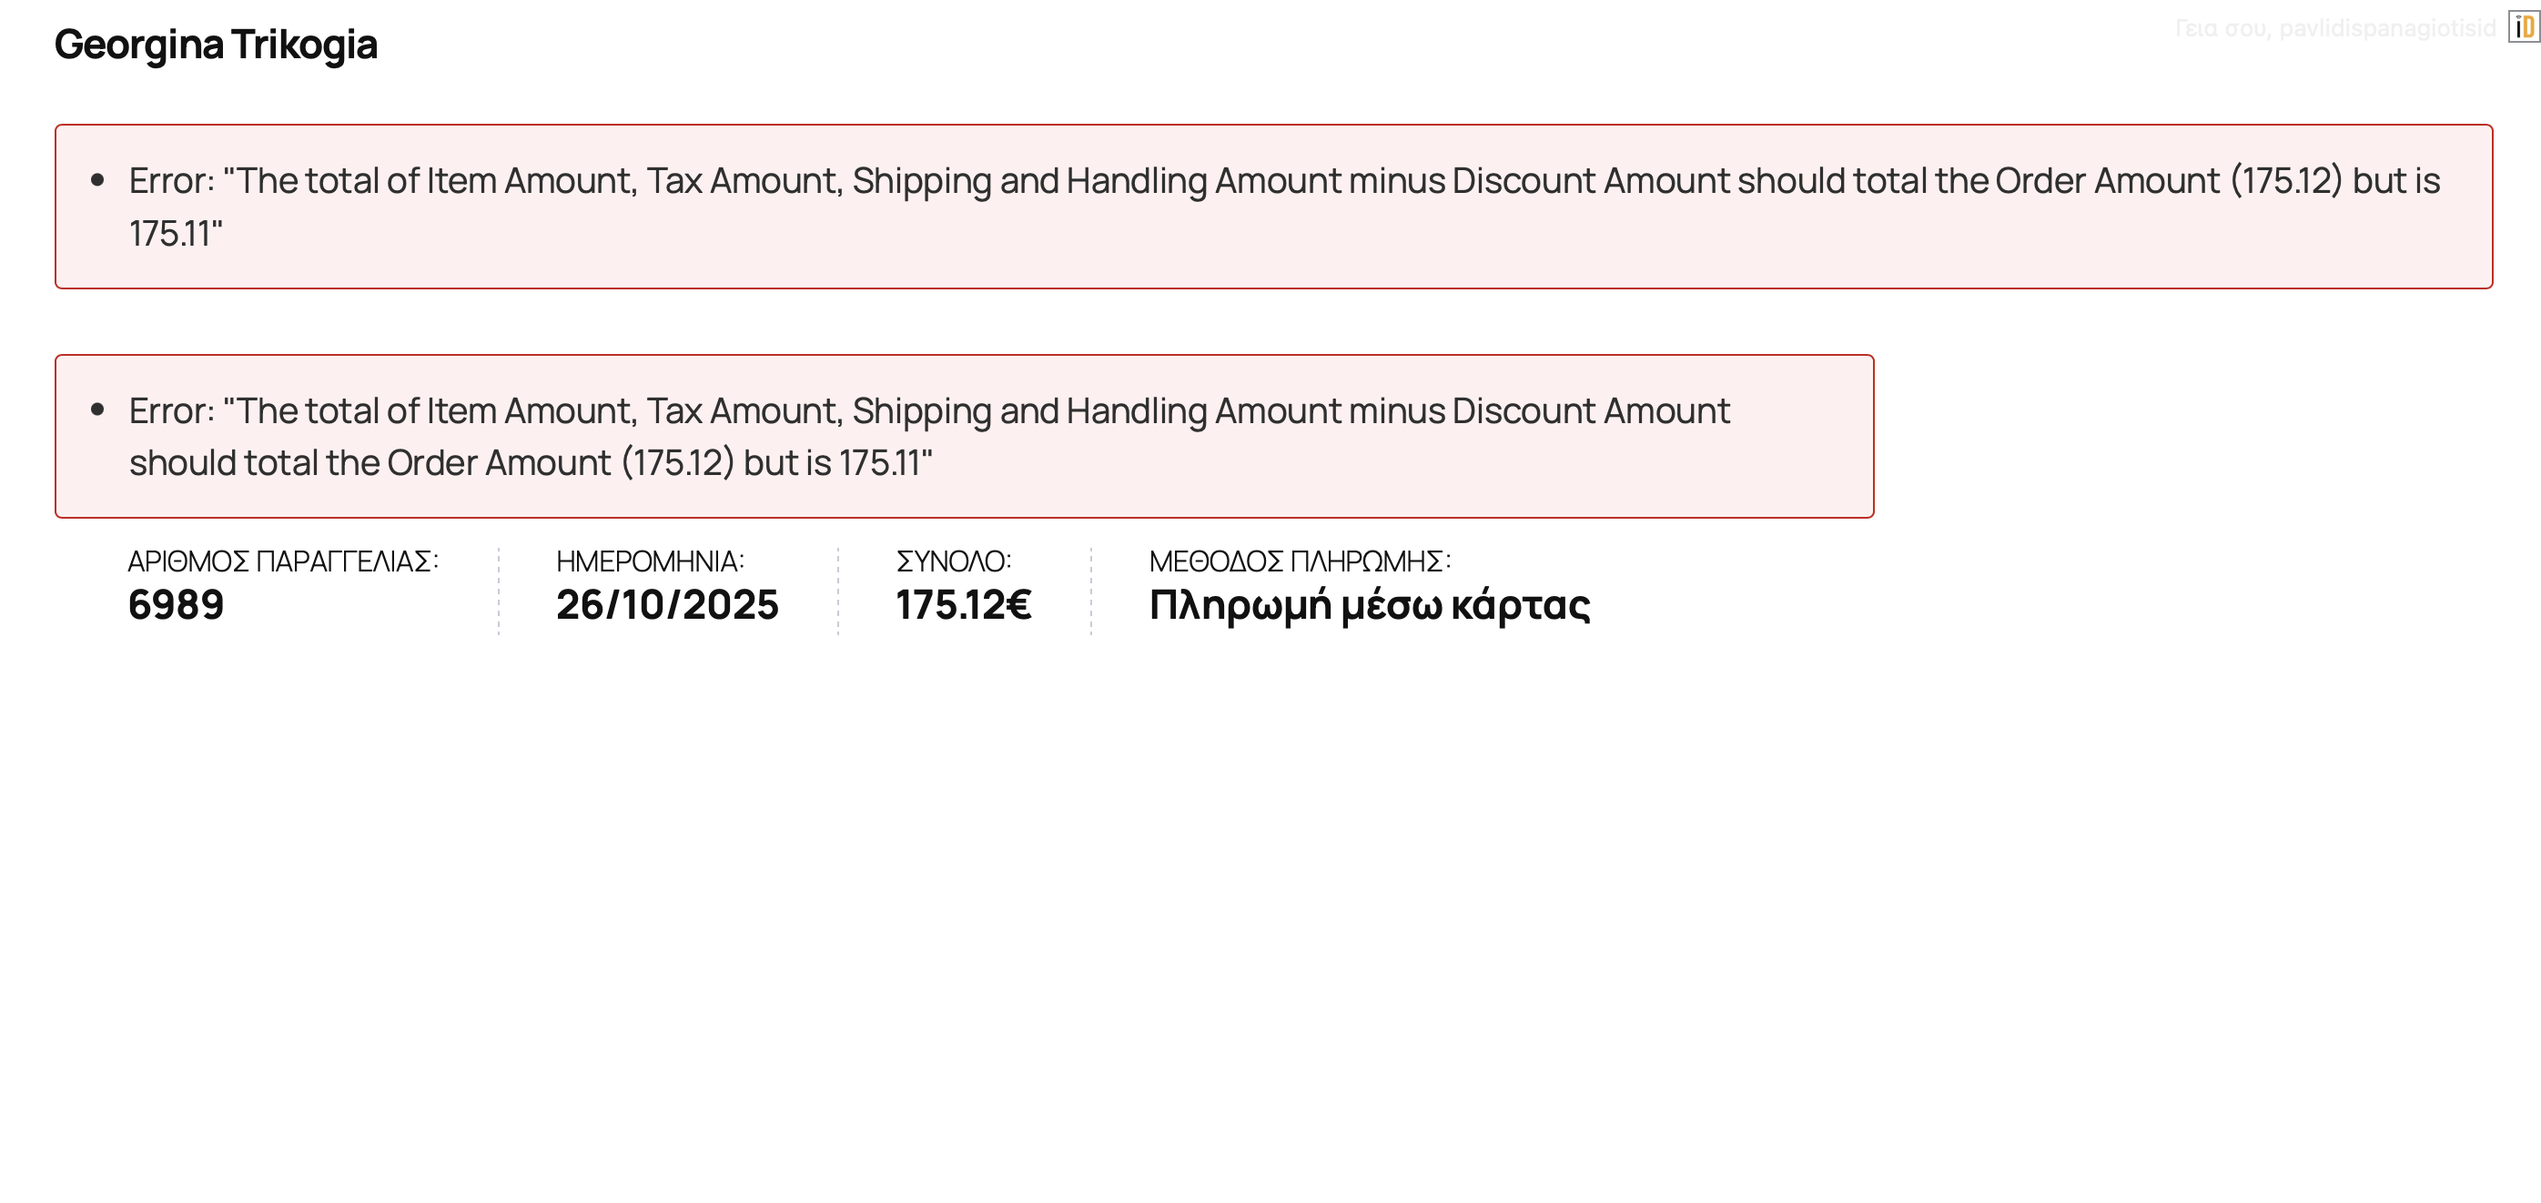This screenshot has height=1203, width=2541.
Task: Click the total amount 175.12€
Action: click(x=963, y=605)
